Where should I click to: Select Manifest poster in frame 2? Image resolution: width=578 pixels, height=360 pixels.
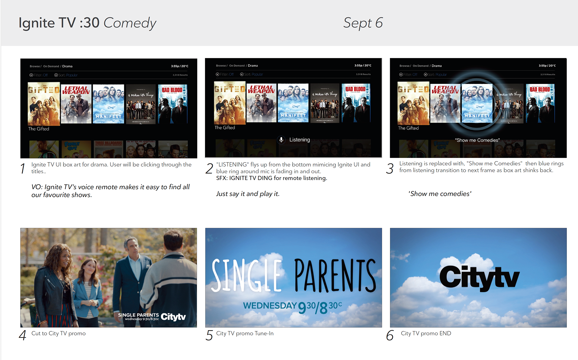coord(293,103)
